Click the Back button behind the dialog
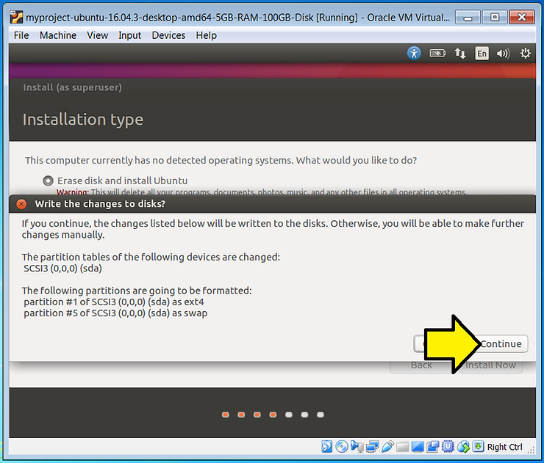This screenshot has width=544, height=463. 421,365
